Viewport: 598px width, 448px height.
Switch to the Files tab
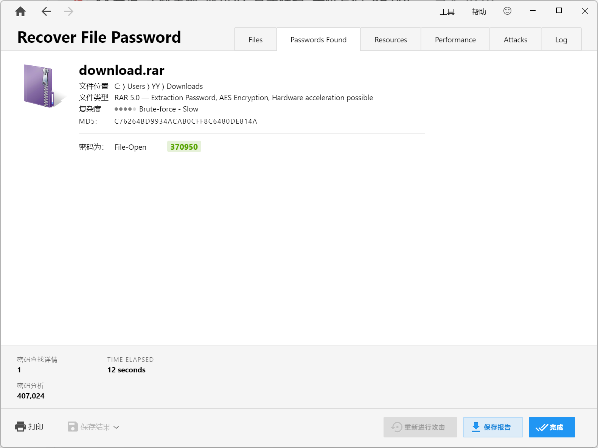point(255,39)
